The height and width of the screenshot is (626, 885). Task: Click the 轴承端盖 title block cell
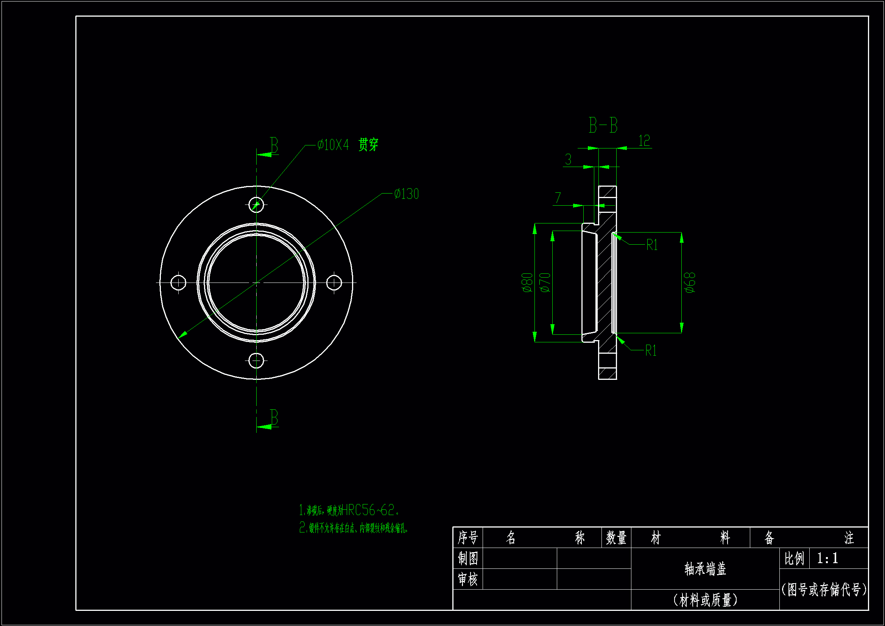705,569
